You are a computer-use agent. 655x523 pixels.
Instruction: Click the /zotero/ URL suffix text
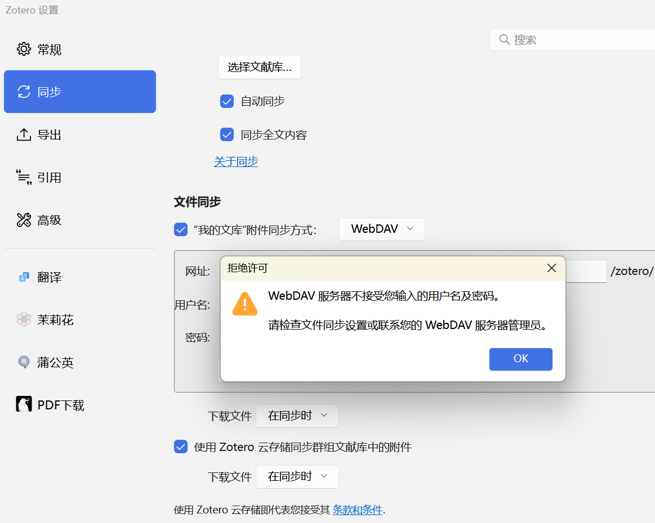click(631, 271)
